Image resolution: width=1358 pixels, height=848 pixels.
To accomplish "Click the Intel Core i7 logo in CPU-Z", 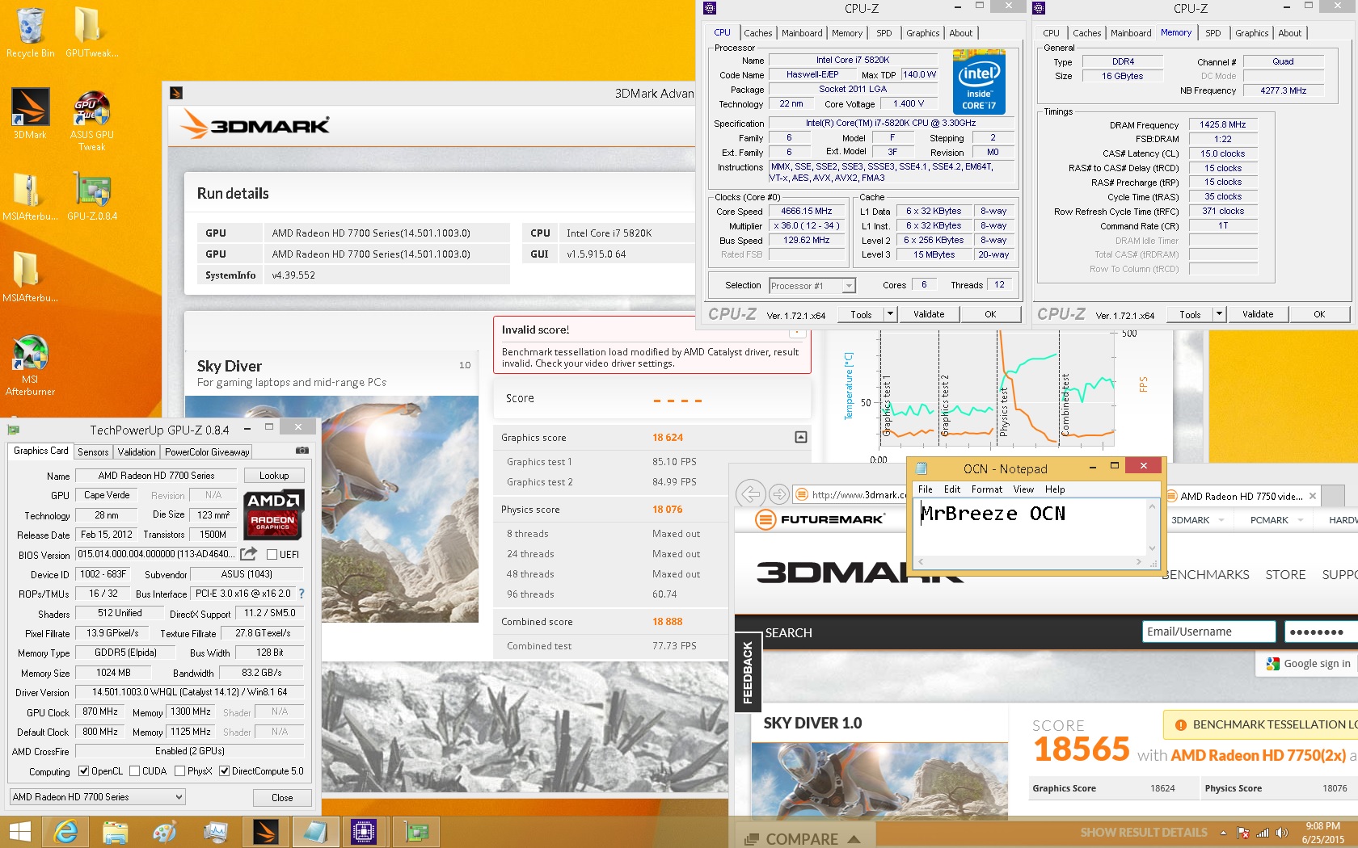I will (979, 82).
